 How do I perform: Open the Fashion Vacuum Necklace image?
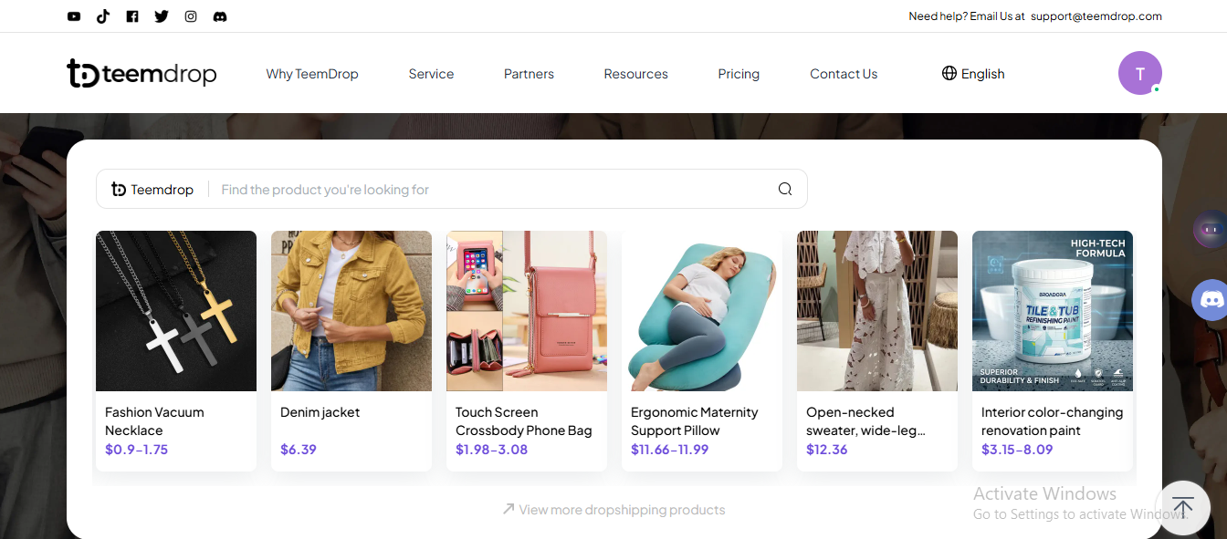(176, 311)
